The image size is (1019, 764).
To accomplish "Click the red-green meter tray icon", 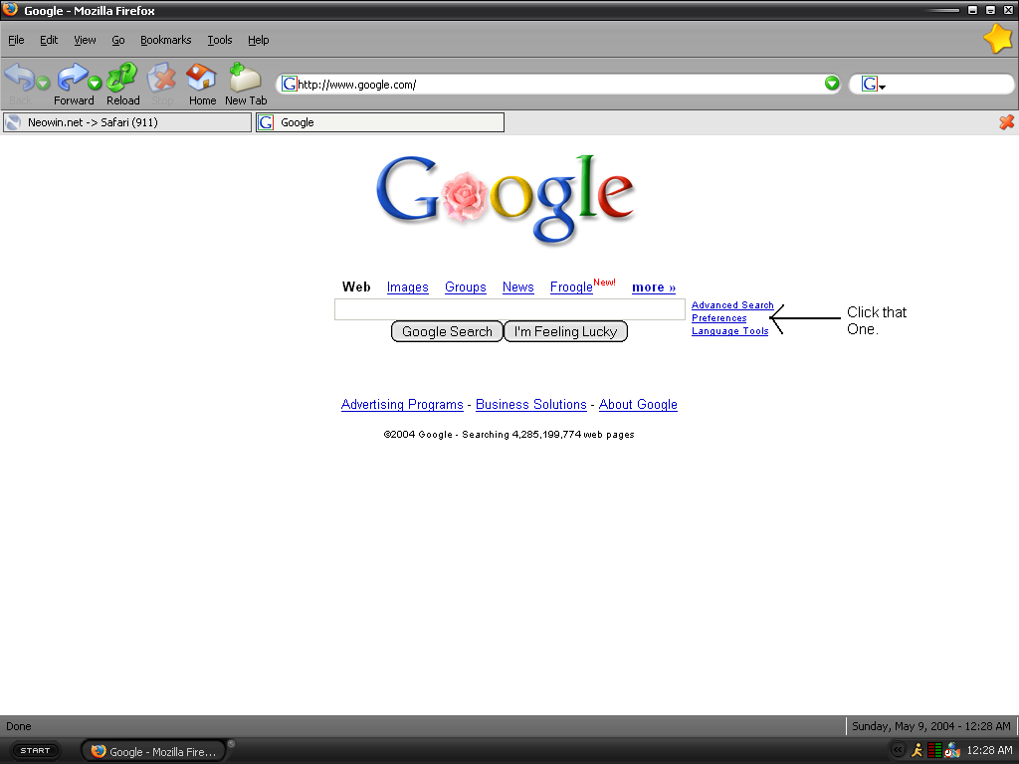I will pyautogui.click(x=934, y=750).
